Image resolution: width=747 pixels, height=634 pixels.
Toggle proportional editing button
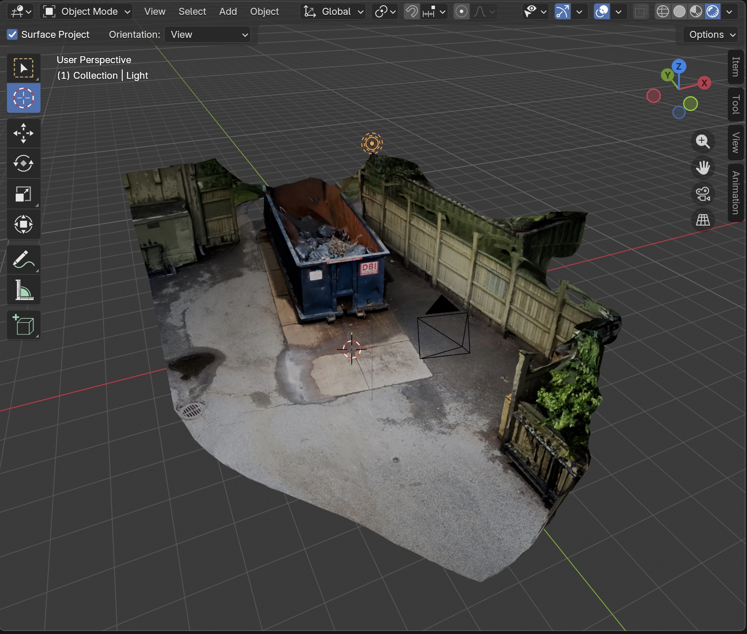pyautogui.click(x=461, y=12)
